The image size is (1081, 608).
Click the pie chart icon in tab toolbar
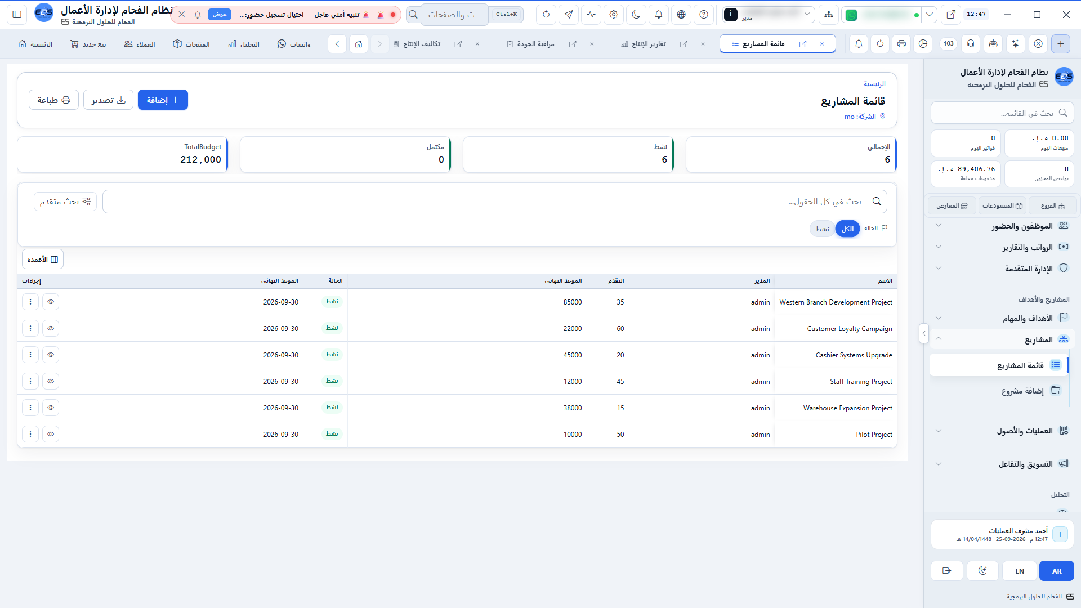click(x=923, y=44)
